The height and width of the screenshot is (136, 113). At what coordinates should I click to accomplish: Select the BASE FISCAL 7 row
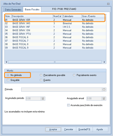55,41
